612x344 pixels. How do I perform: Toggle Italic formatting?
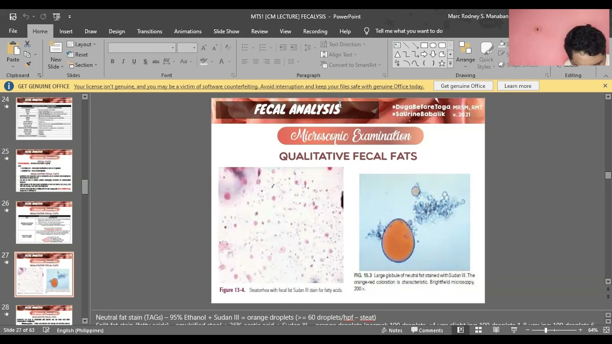tap(123, 61)
